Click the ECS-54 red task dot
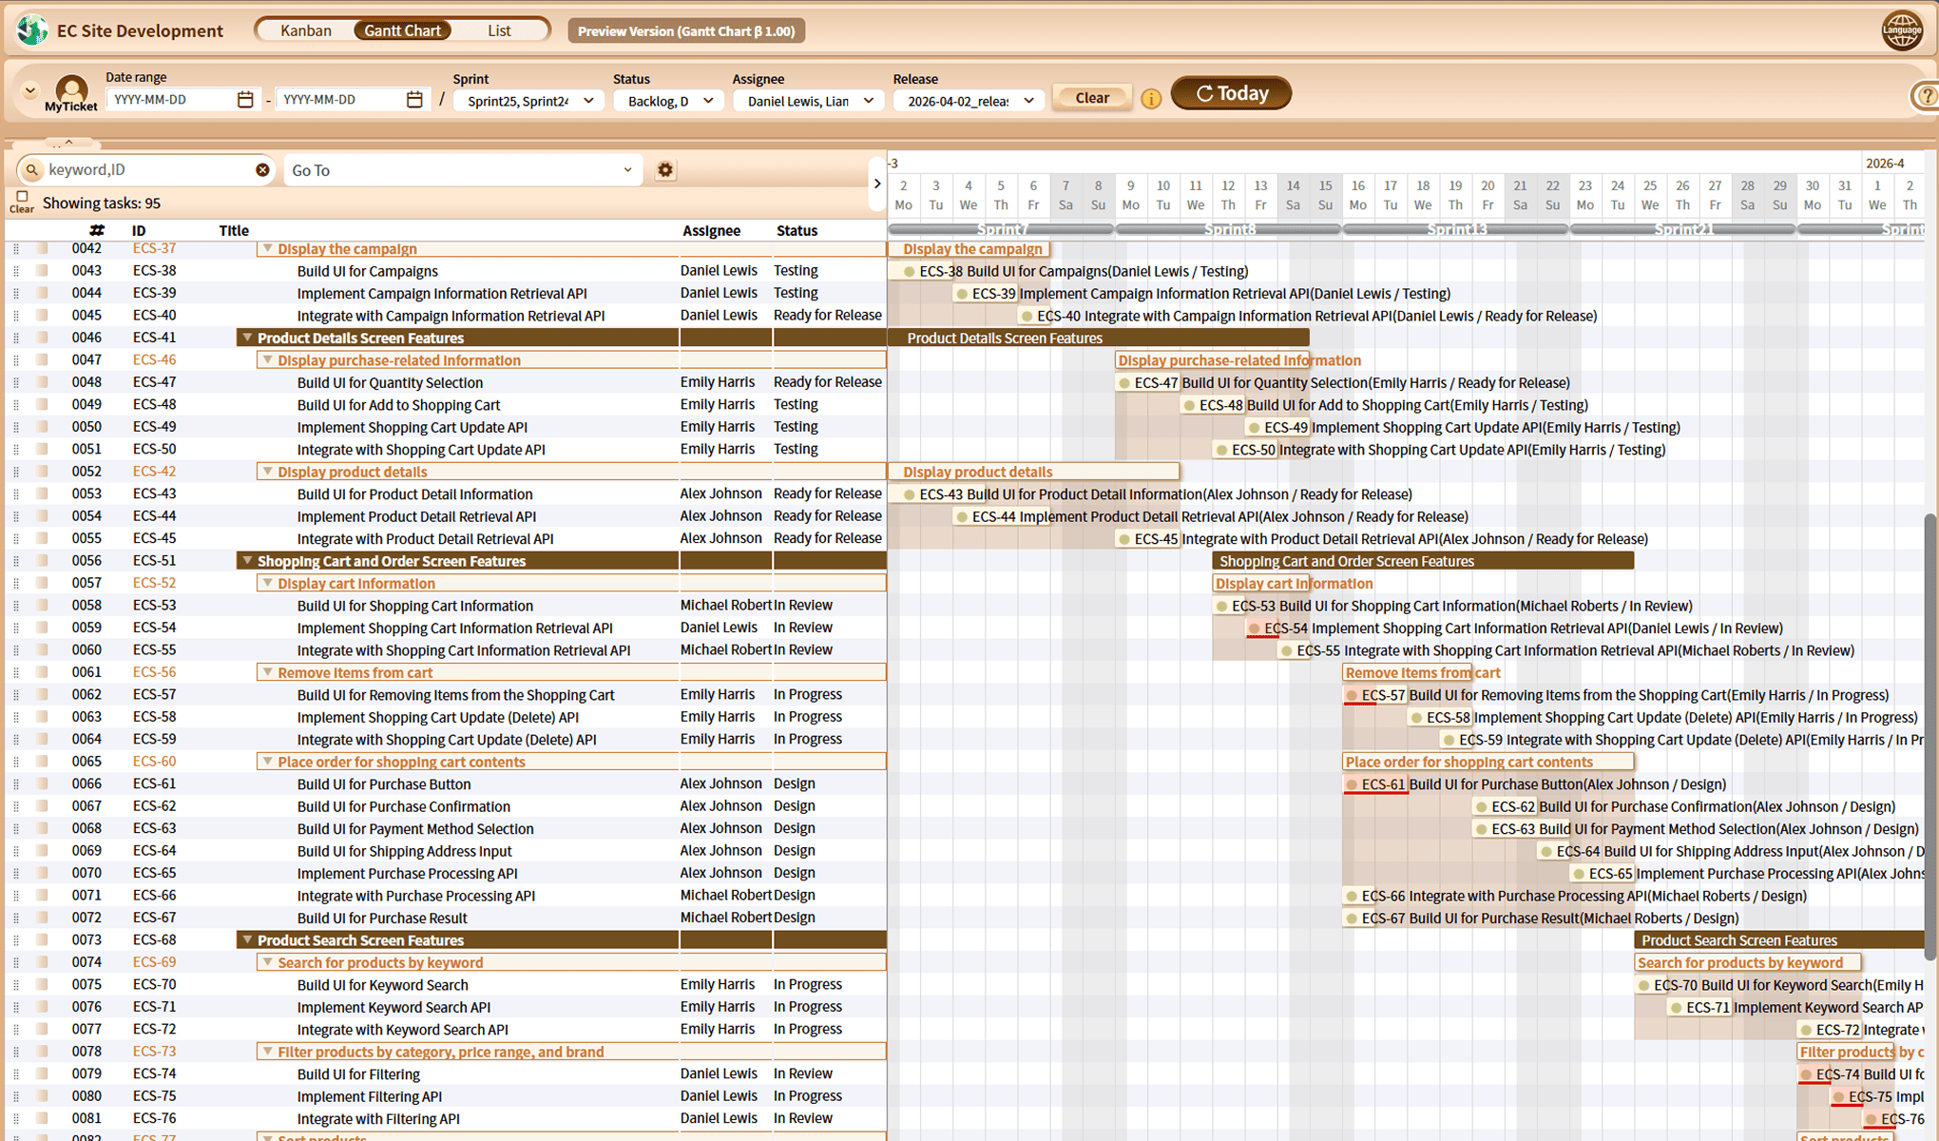 pos(1254,629)
